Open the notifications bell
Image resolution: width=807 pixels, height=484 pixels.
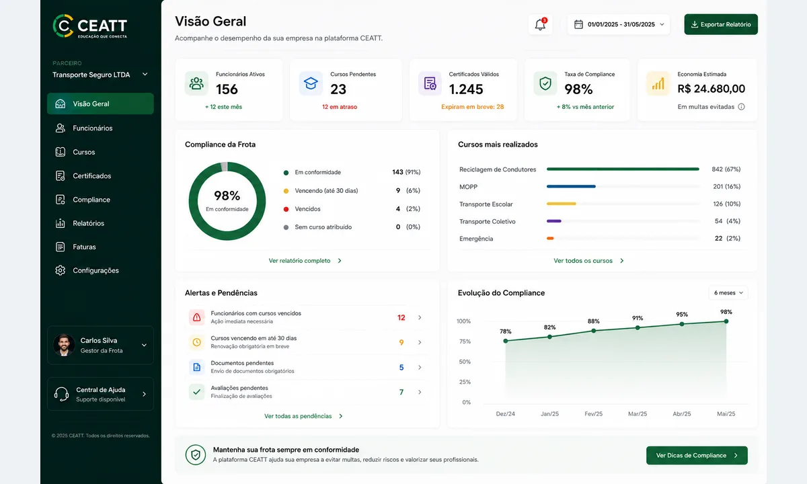[x=540, y=24]
